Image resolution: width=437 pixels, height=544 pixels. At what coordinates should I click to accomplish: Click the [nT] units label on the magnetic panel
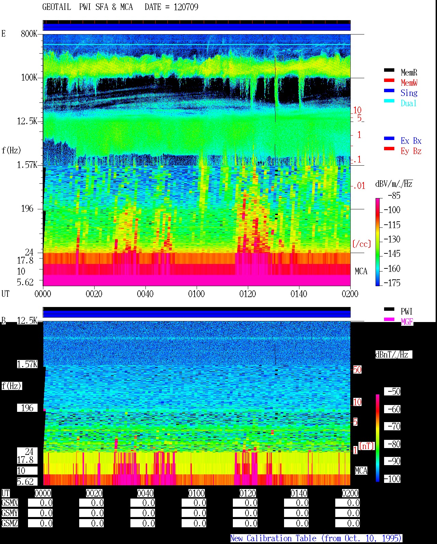pos(366,446)
